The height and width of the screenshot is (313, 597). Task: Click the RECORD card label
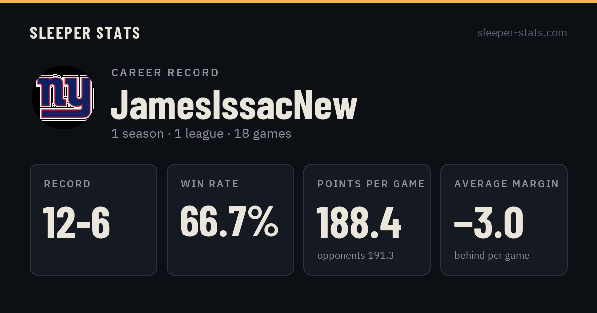[x=67, y=184]
